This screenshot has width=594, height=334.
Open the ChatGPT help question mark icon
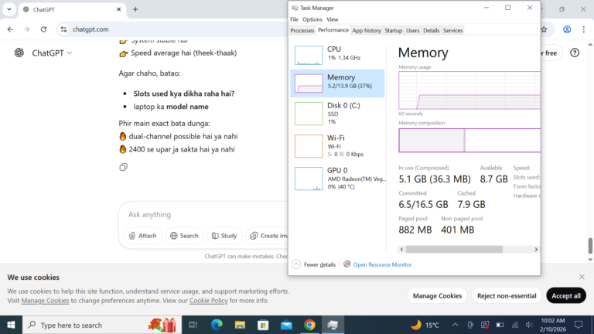[x=575, y=53]
